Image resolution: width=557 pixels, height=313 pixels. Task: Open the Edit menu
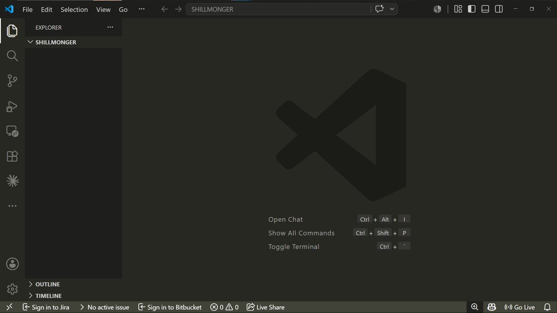(46, 9)
